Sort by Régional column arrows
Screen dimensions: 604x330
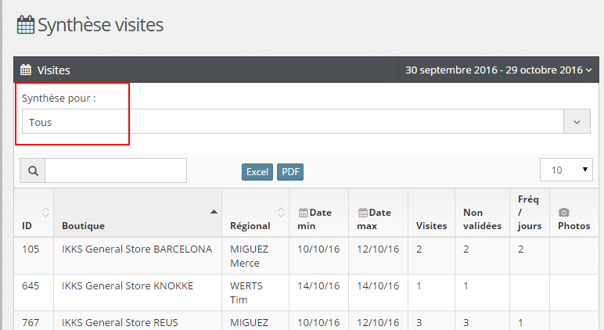pos(281,212)
